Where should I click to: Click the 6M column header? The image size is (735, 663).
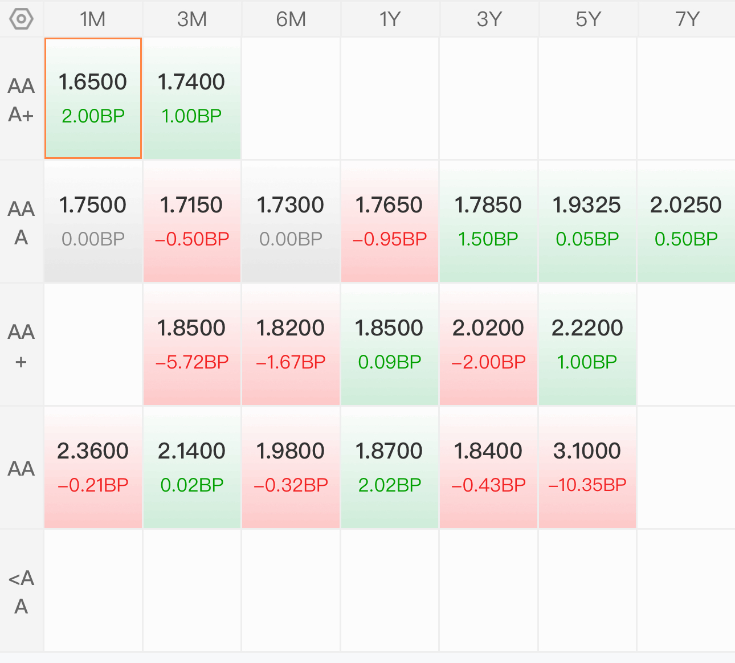pos(291,19)
